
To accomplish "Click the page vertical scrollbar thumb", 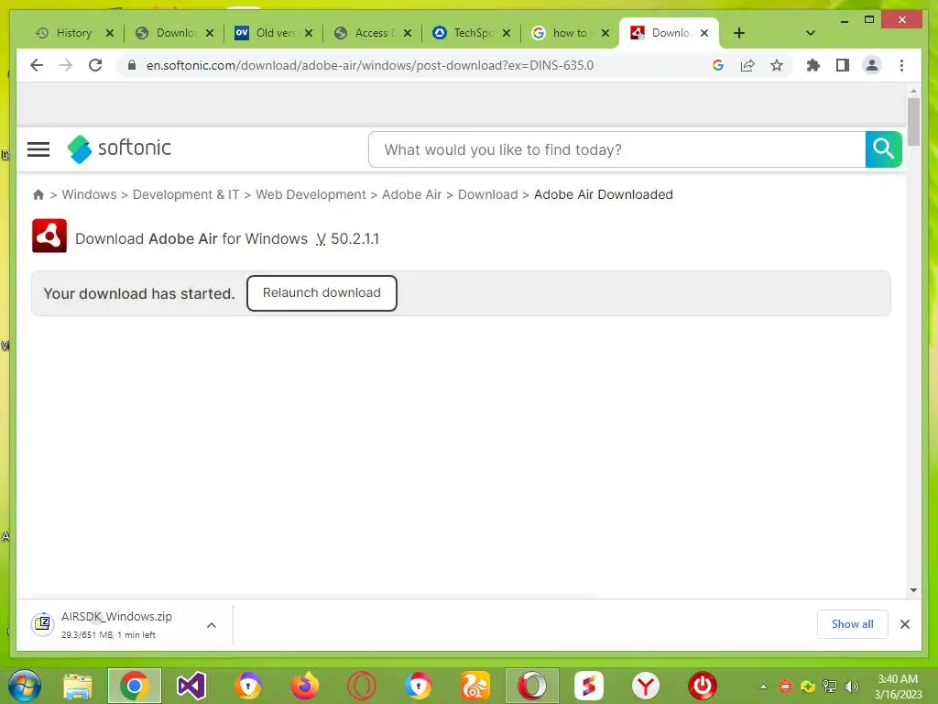I will tap(913, 122).
